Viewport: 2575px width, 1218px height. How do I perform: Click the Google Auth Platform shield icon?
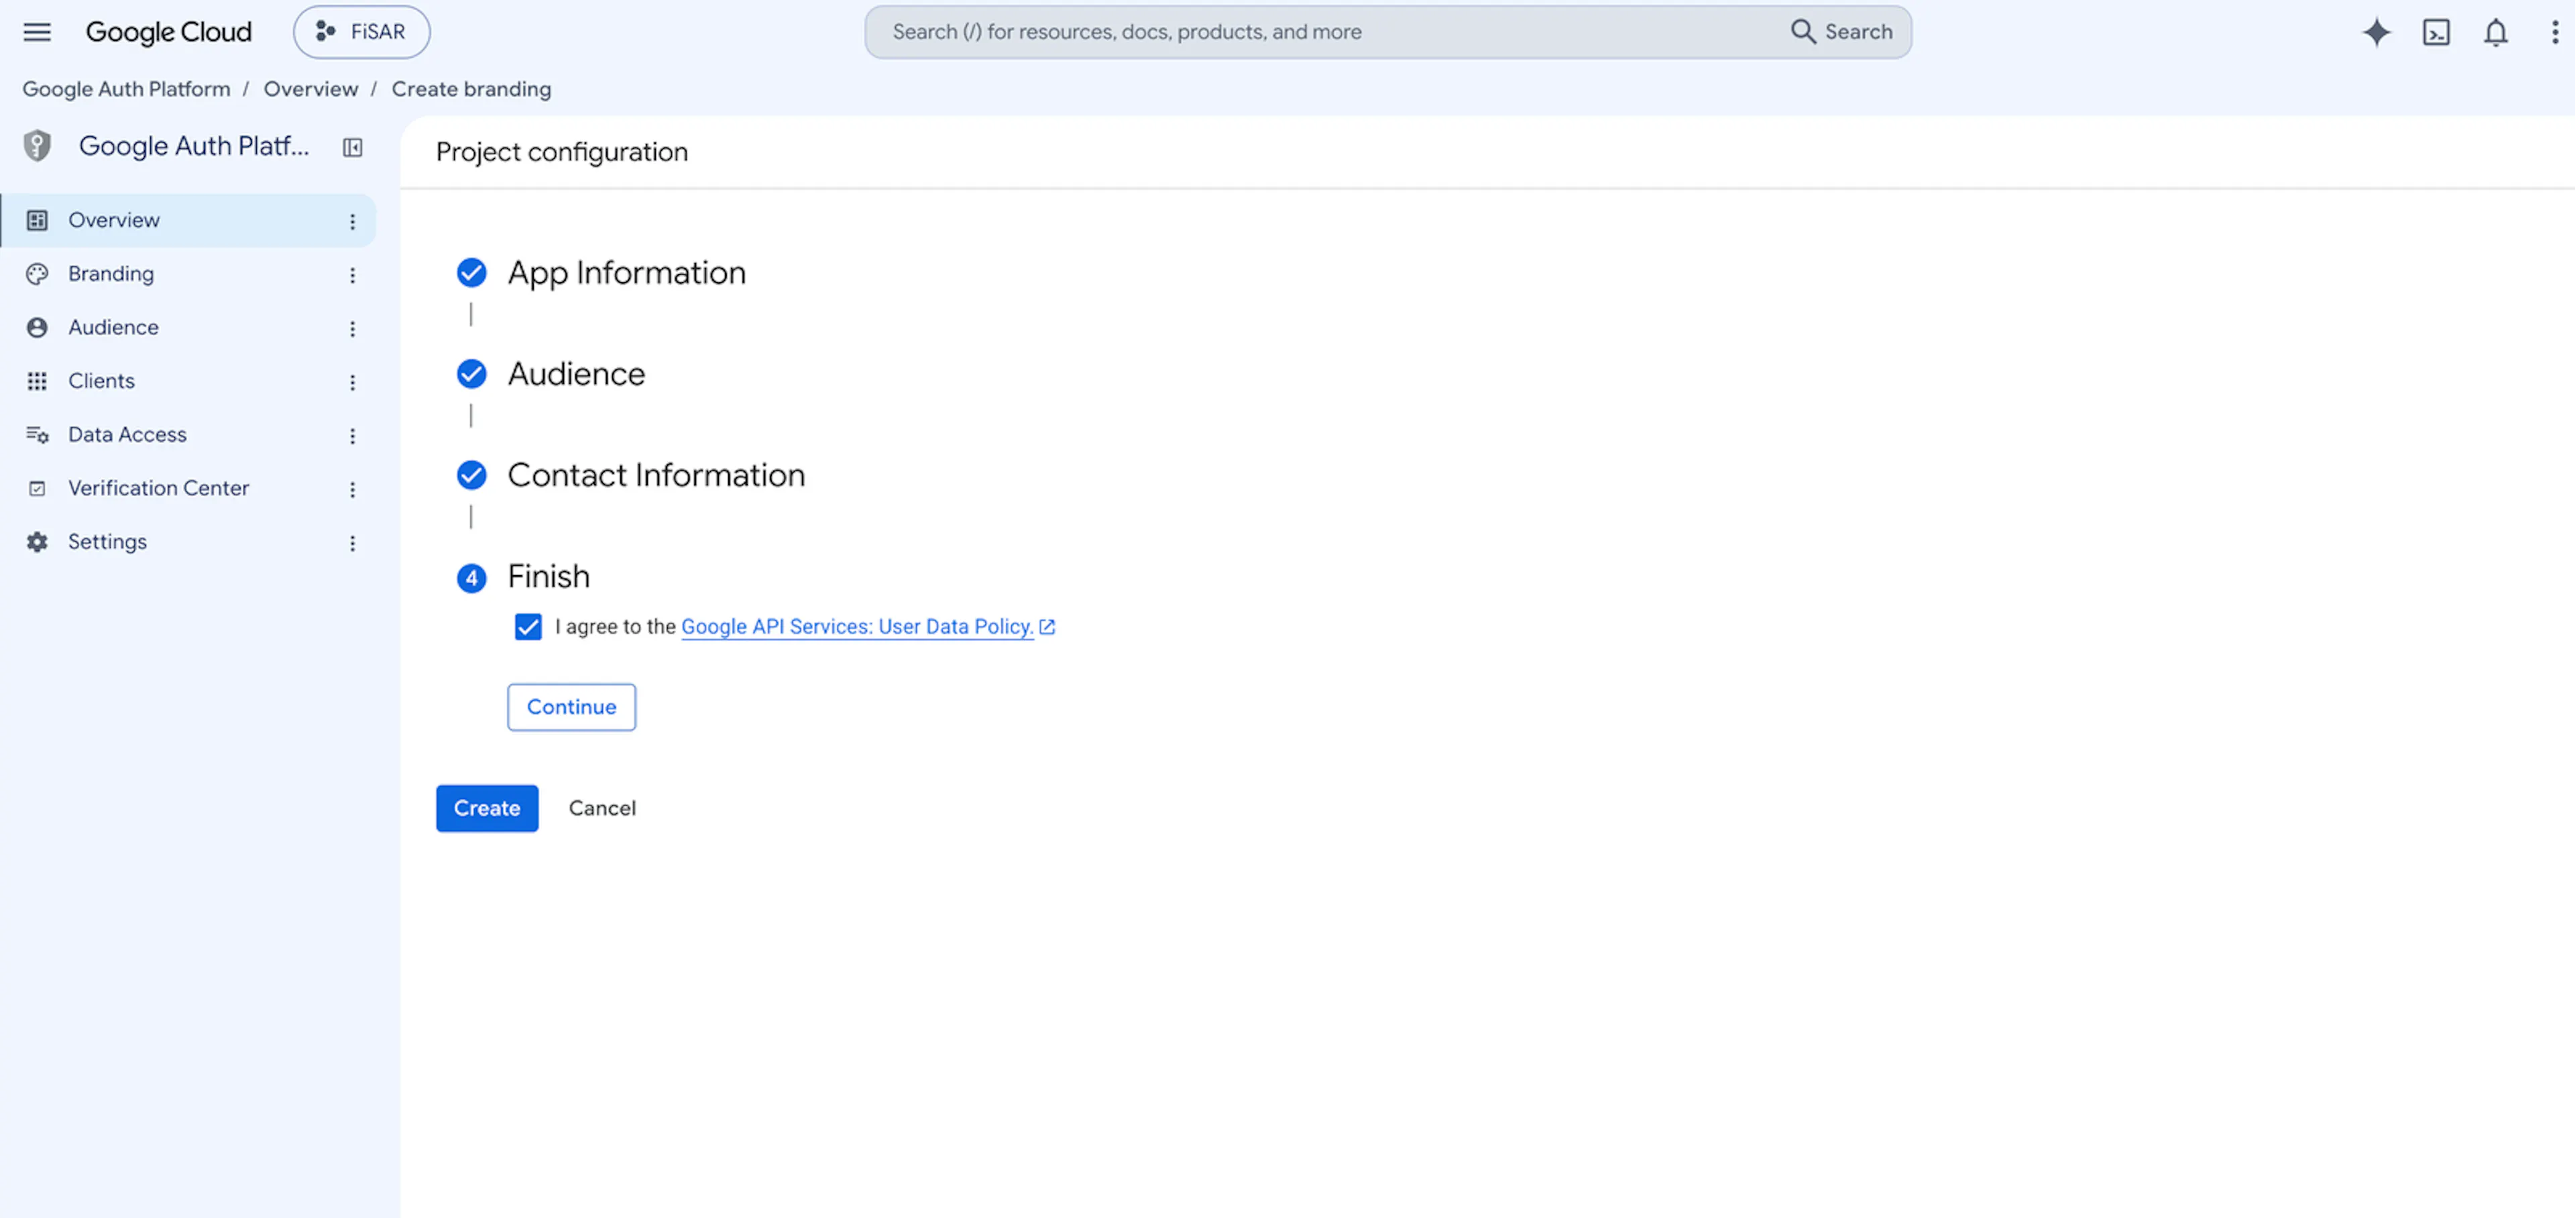pos(37,146)
